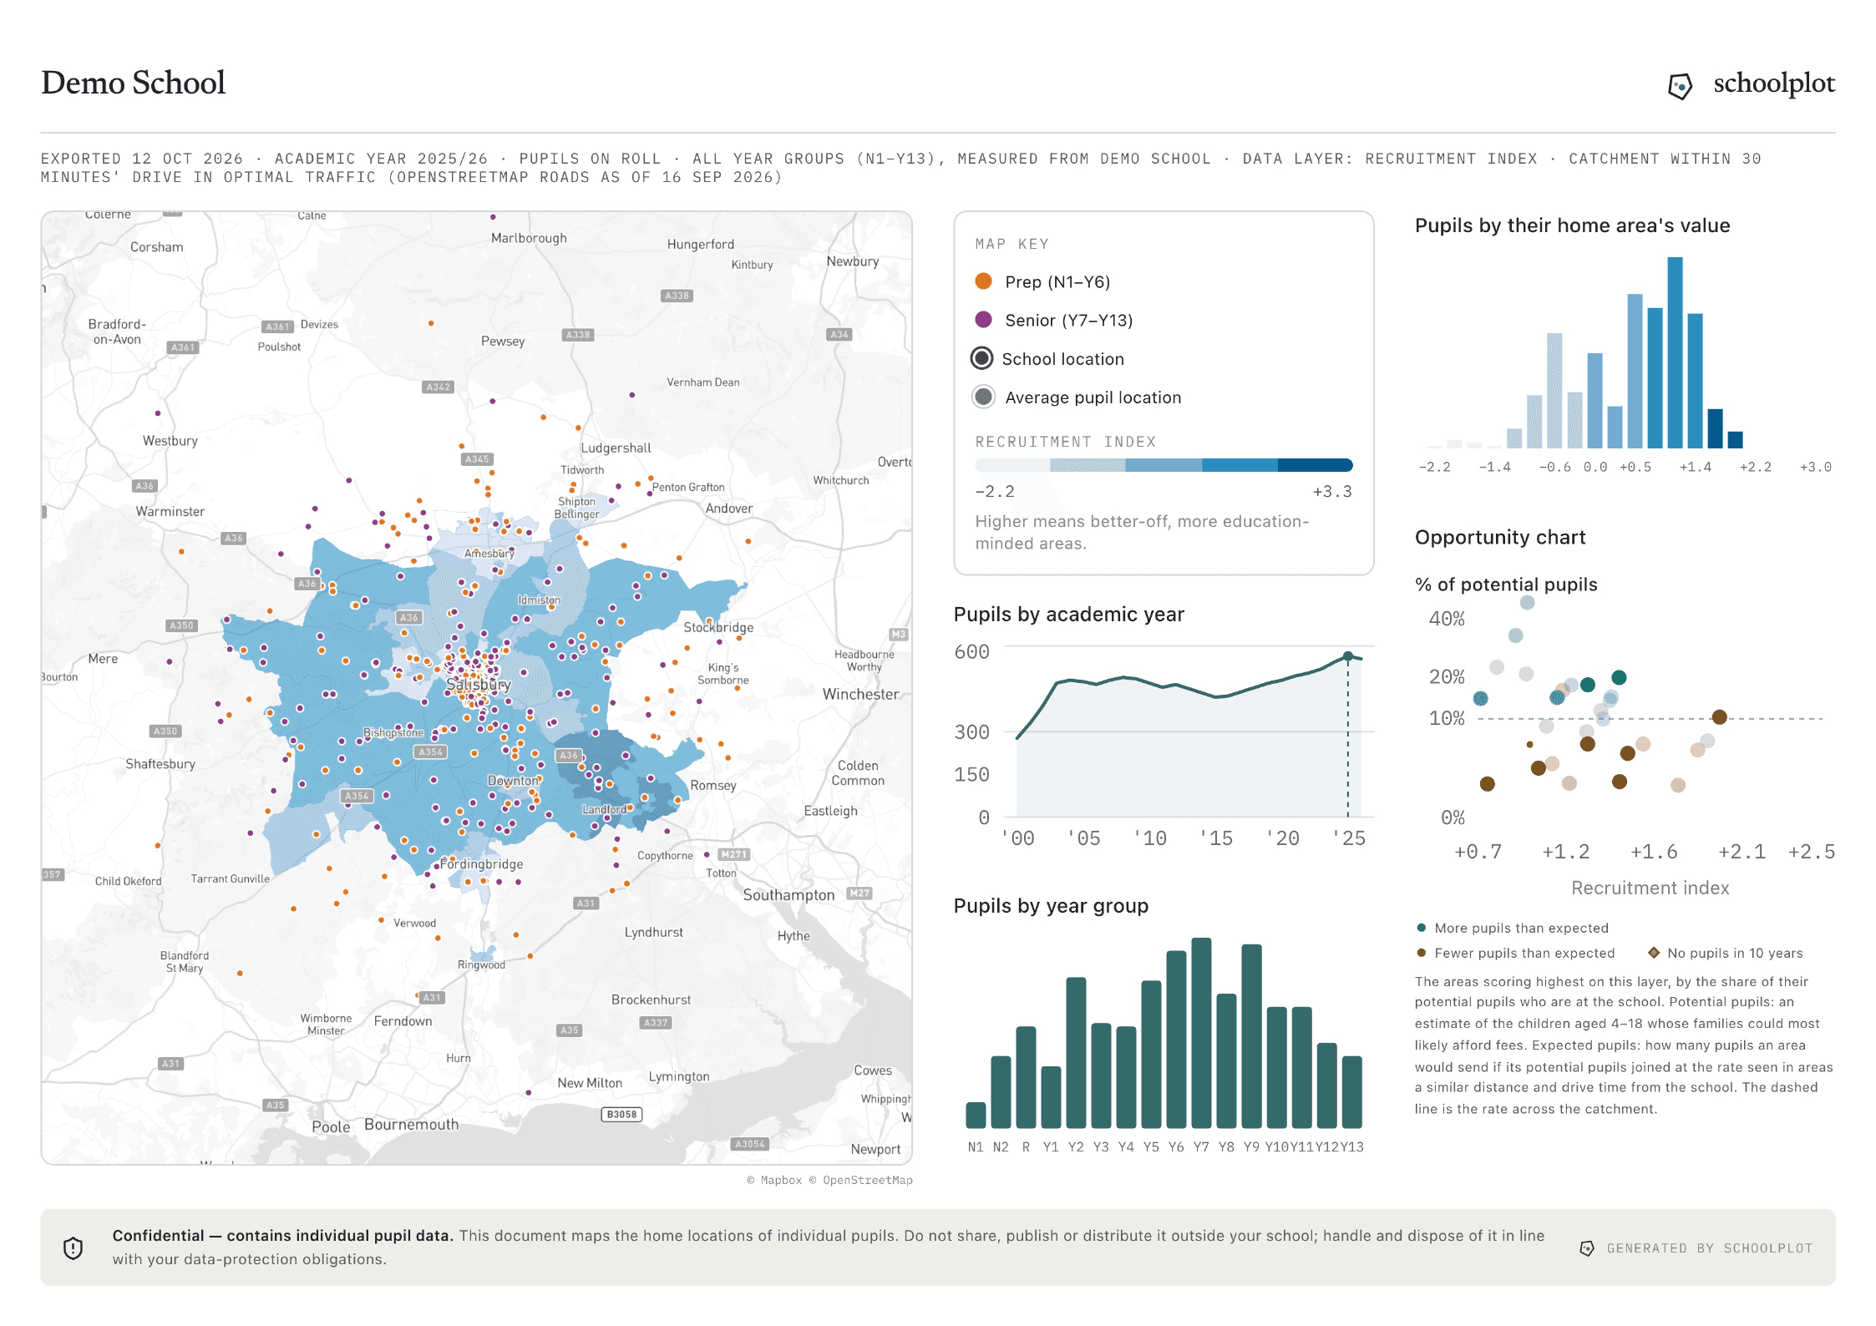Screen dimensions: 1876x1326
Task: Click the tallest bar in home area value histogram
Action: (x=1675, y=352)
